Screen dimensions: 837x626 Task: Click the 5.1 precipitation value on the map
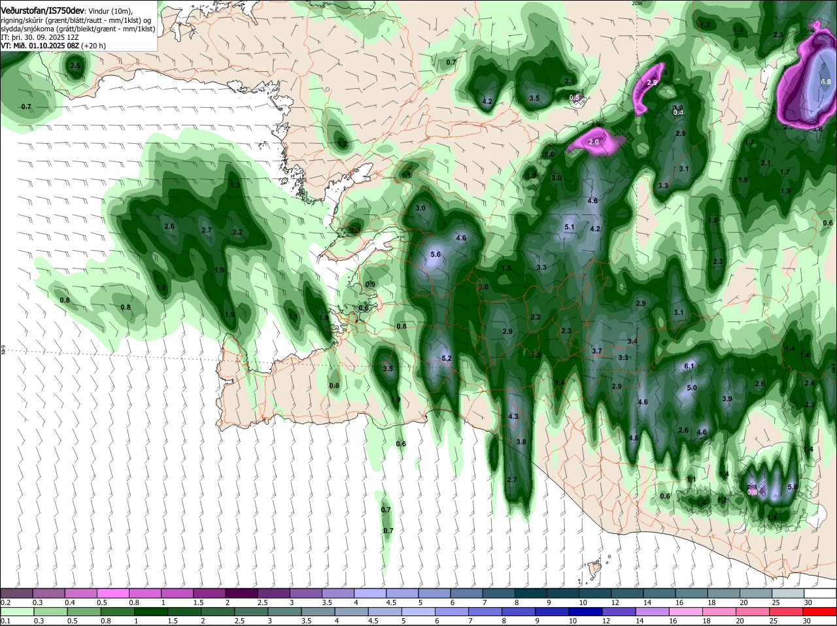coord(569,227)
